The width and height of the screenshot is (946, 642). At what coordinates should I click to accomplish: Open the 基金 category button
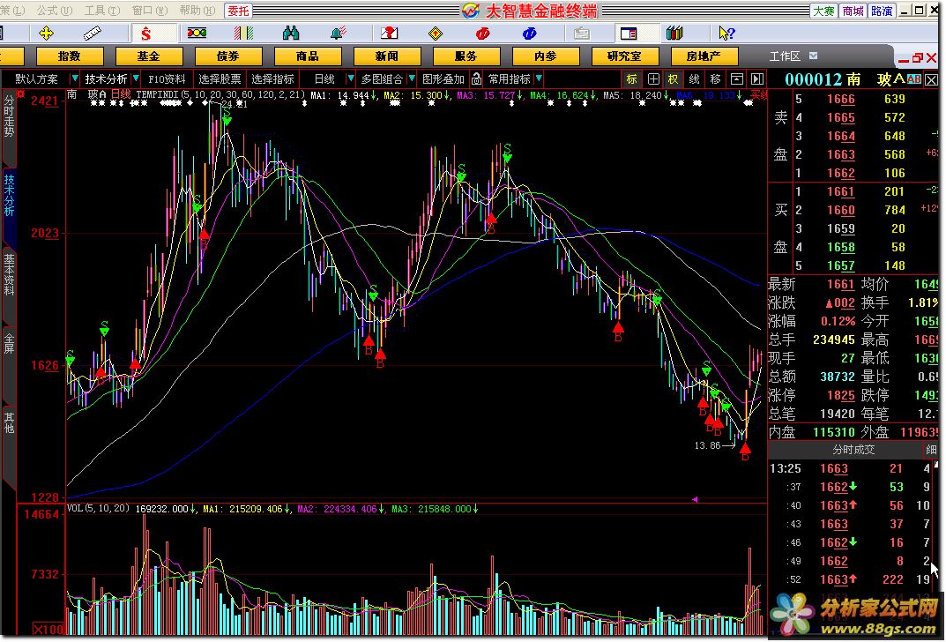point(148,56)
